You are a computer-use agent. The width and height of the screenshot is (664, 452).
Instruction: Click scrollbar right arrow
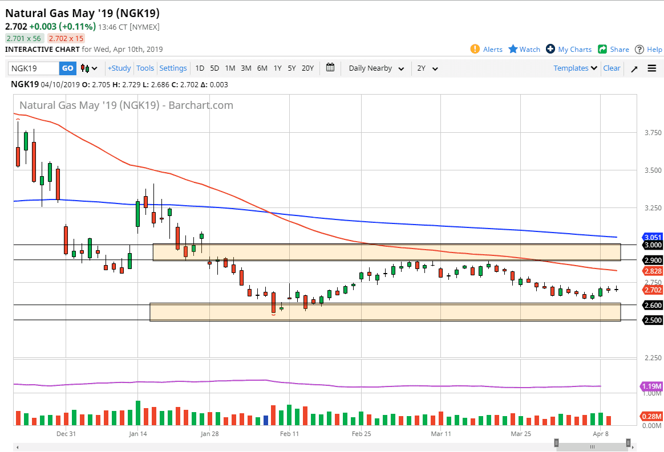click(x=634, y=447)
